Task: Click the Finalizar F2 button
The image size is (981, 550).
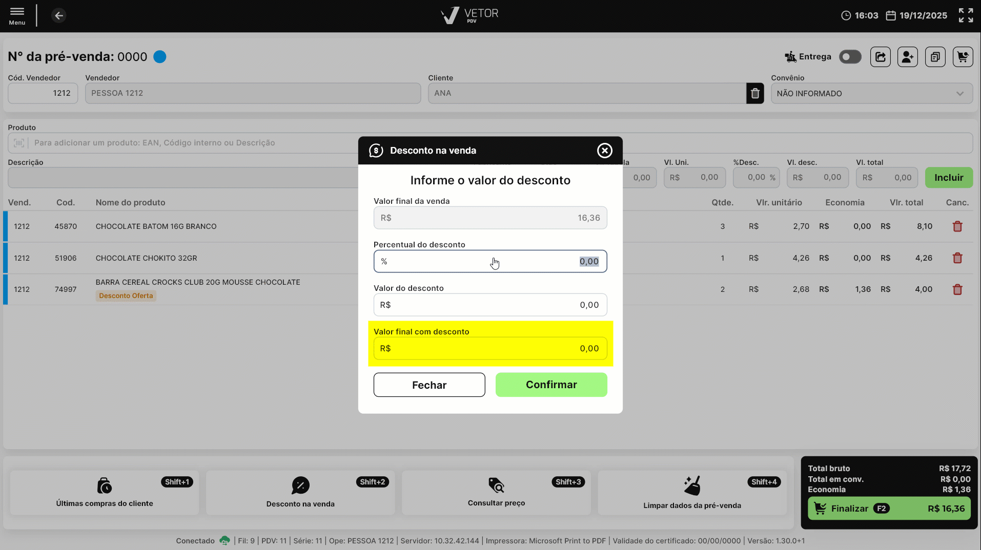Action: pyautogui.click(x=889, y=509)
